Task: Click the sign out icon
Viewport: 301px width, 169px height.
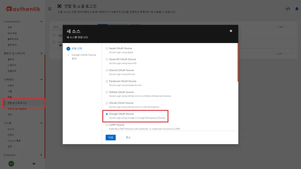Action: (34, 163)
